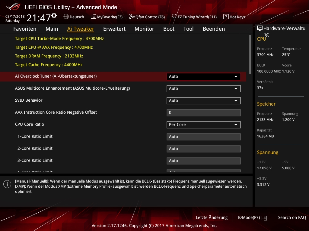Image resolution: width=309 pixels, height=231 pixels.
Task: Click the settings list scrollbar
Action: click(x=250, y=54)
